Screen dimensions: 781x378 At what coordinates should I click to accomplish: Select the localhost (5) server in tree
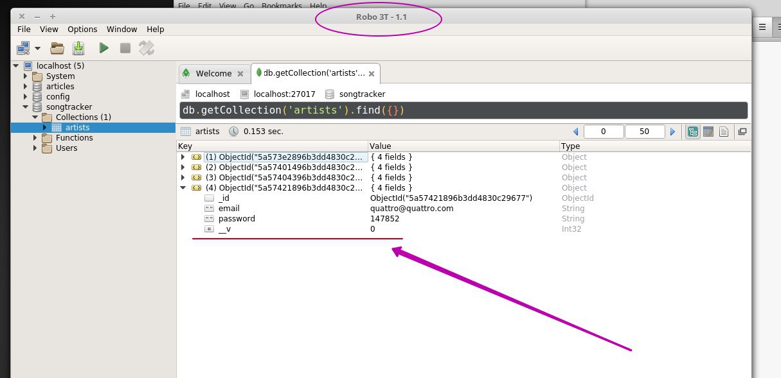pyautogui.click(x=60, y=65)
